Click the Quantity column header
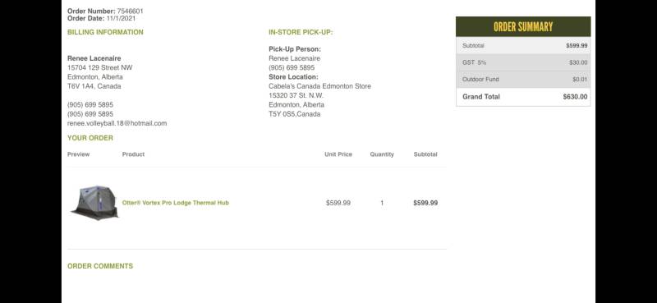This screenshot has height=303, width=657. [382, 154]
